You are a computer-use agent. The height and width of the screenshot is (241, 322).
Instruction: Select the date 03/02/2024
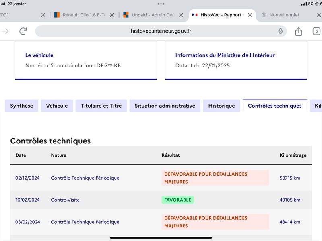coord(27,222)
